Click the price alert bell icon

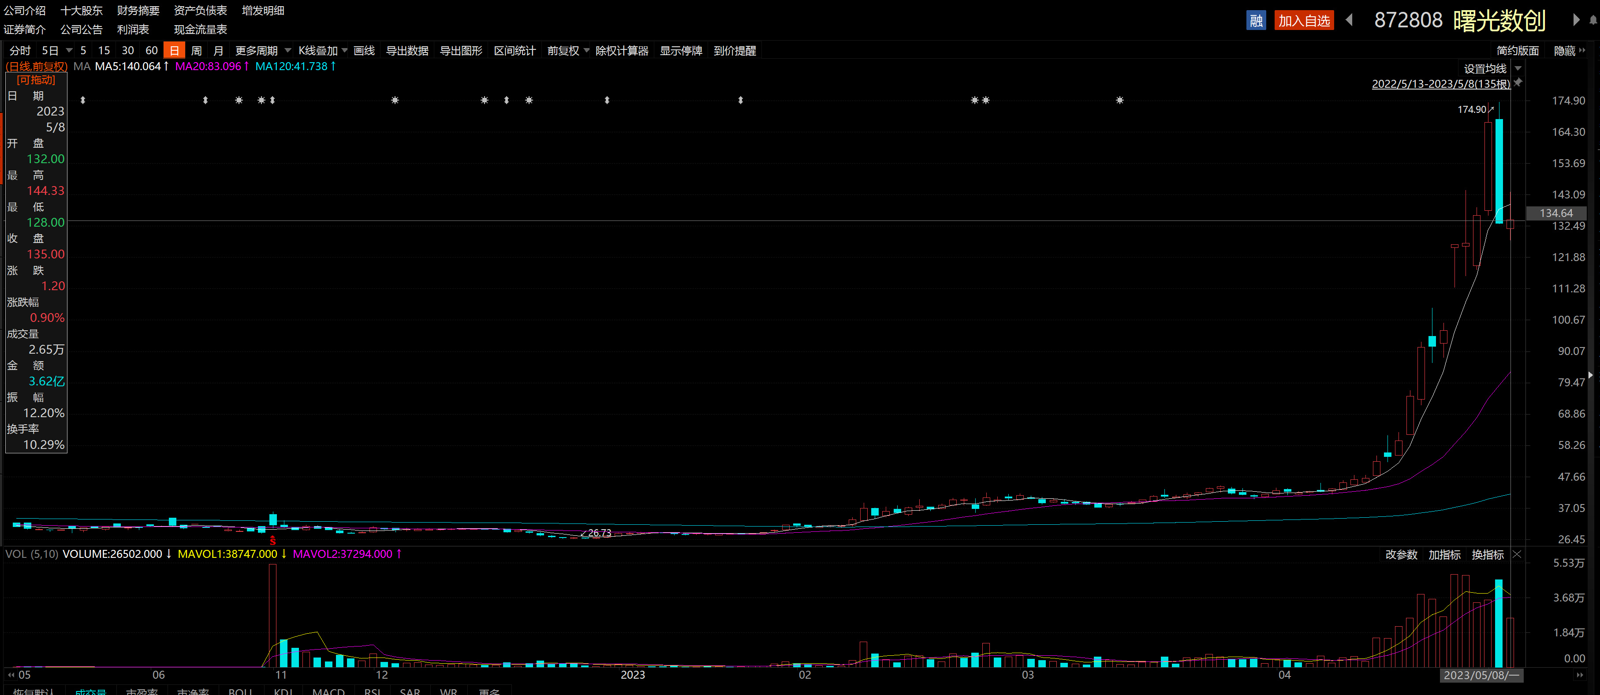coord(1593,20)
